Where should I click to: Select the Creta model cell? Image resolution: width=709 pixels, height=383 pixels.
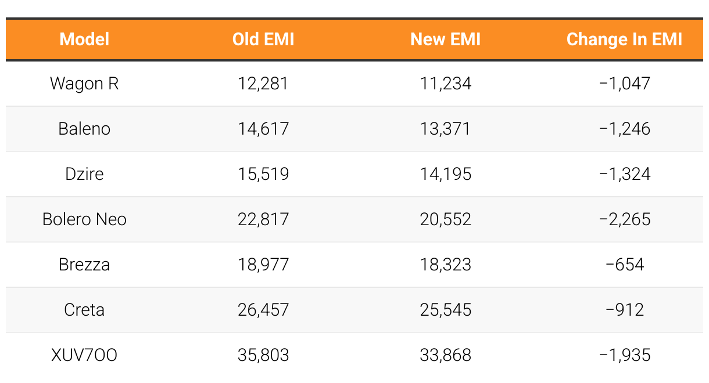coord(85,310)
